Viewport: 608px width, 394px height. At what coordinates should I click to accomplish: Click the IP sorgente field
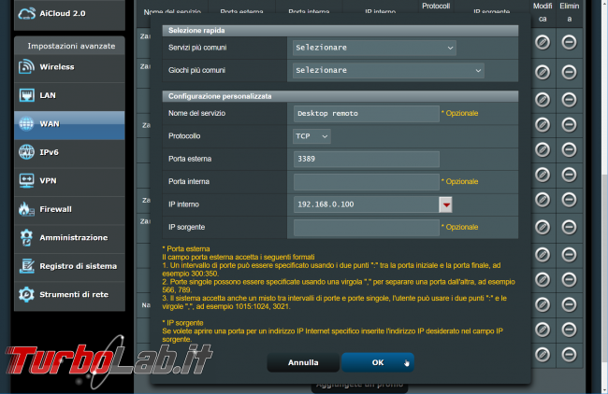367,228
